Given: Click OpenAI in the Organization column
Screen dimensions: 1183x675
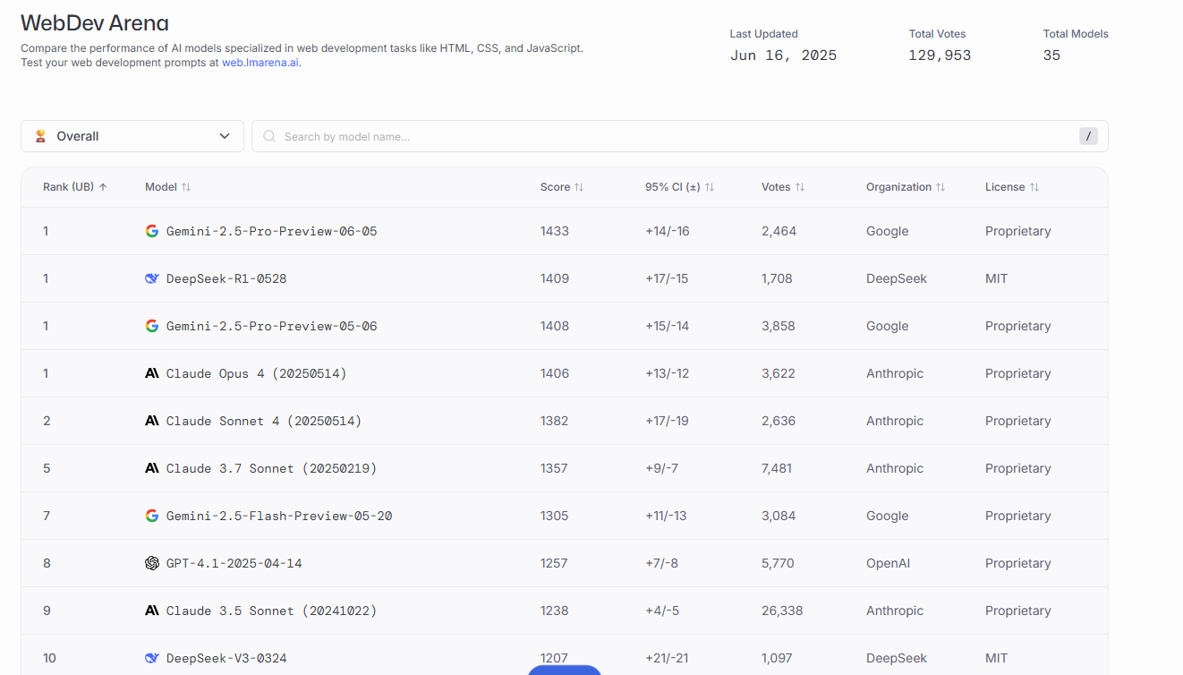Looking at the screenshot, I should pos(889,563).
